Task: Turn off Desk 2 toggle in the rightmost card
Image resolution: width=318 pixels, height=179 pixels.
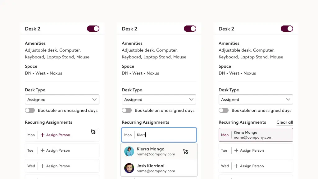Action: point(287,29)
